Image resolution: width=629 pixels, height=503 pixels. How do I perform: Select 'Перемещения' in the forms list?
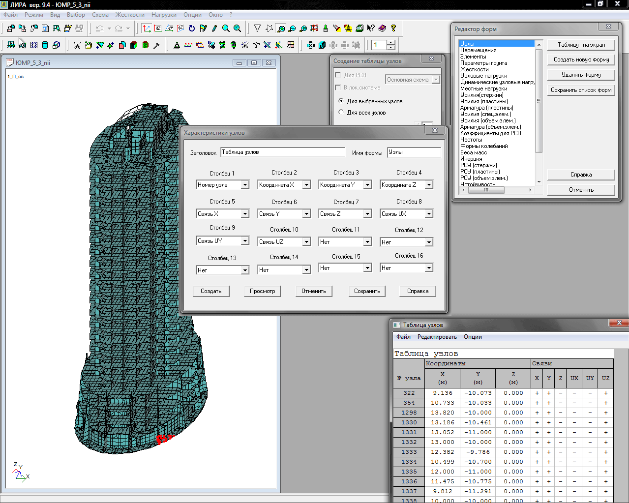click(x=478, y=50)
